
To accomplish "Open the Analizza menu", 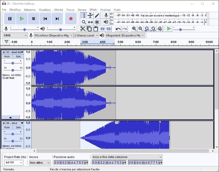I will 105,10.
